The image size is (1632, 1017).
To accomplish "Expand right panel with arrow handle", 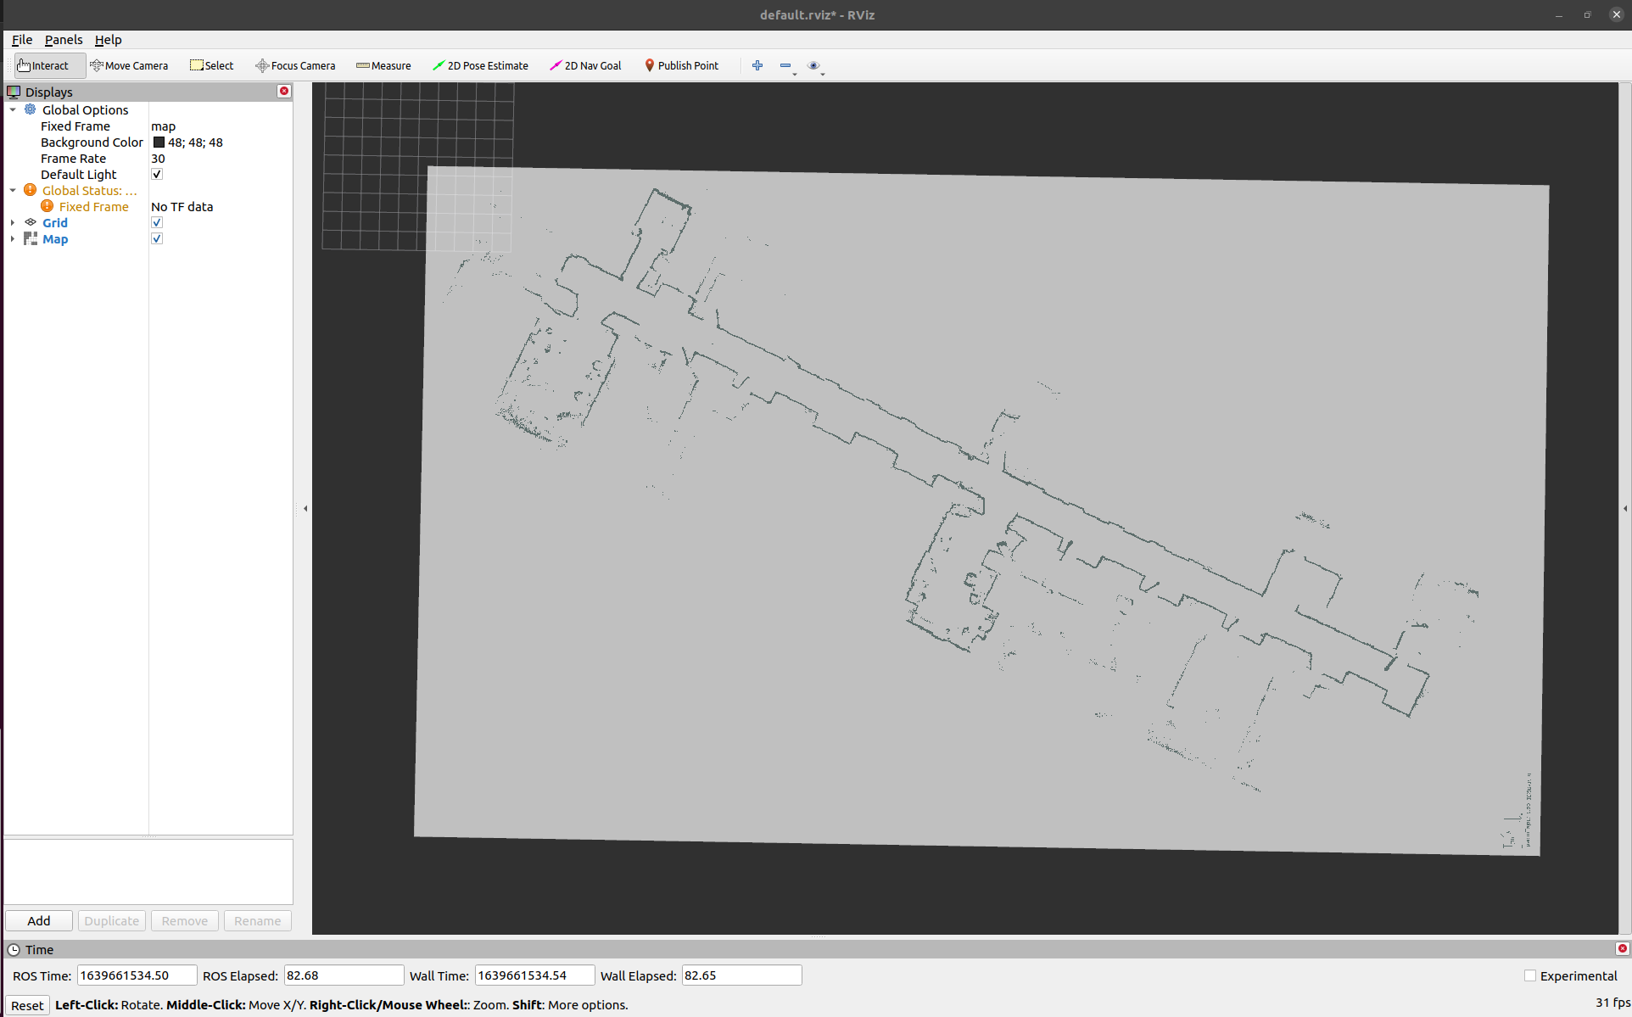I will coord(1625,509).
